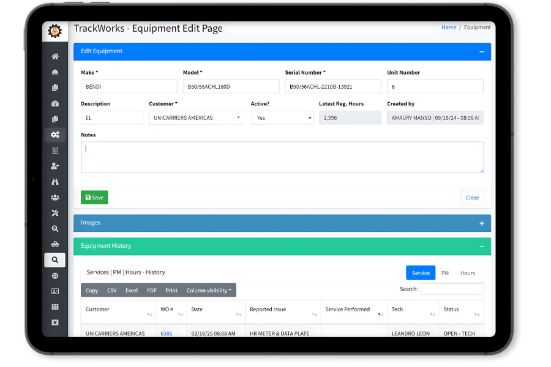Viewport: 551px width, 367px height.
Task: Open the users group sidebar icon
Action: pyautogui.click(x=55, y=198)
